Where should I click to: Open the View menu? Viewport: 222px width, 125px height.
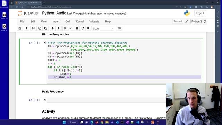pos(44,22)
